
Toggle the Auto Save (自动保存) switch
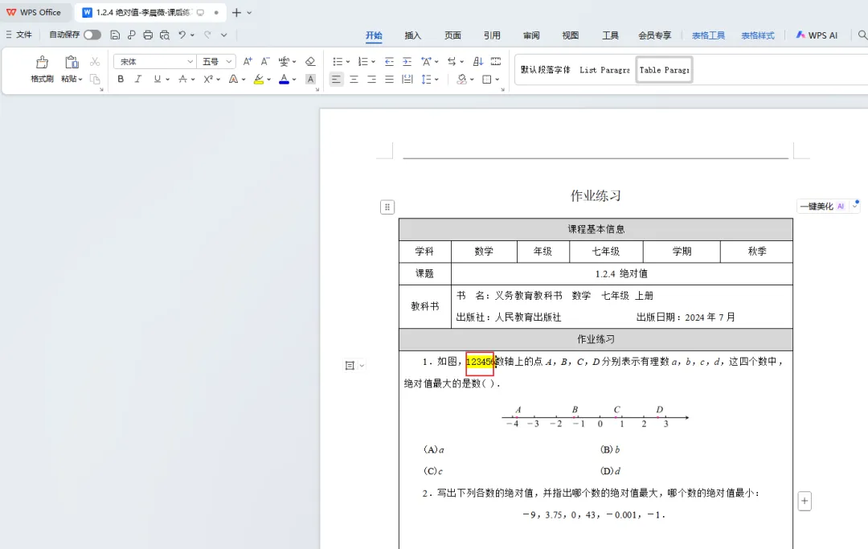click(92, 35)
